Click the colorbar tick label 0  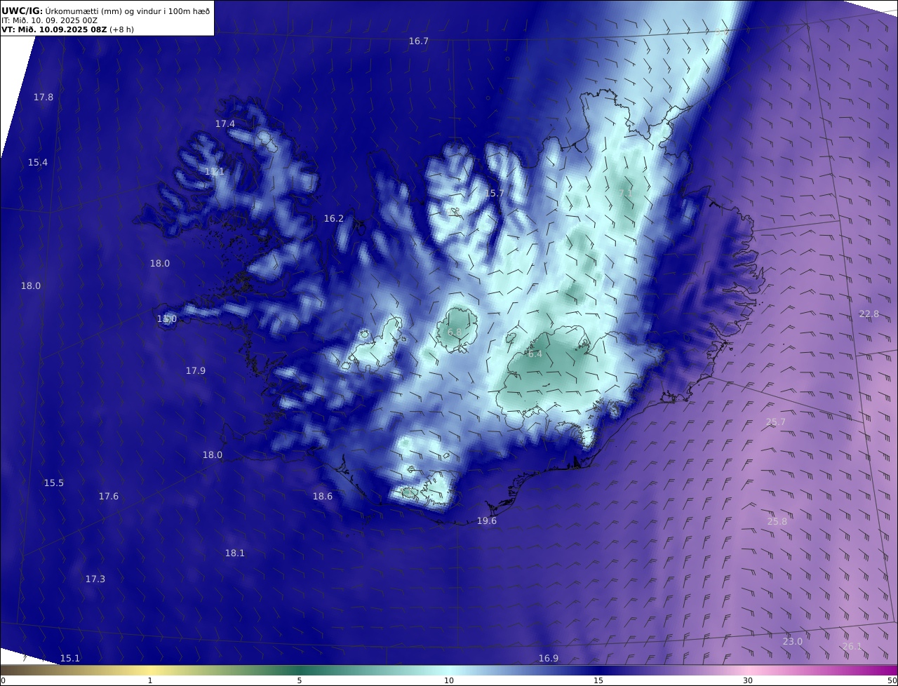pos(3,680)
